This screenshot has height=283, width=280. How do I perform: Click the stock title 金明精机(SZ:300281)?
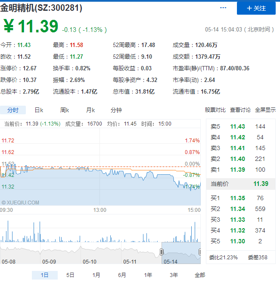coord(41,8)
